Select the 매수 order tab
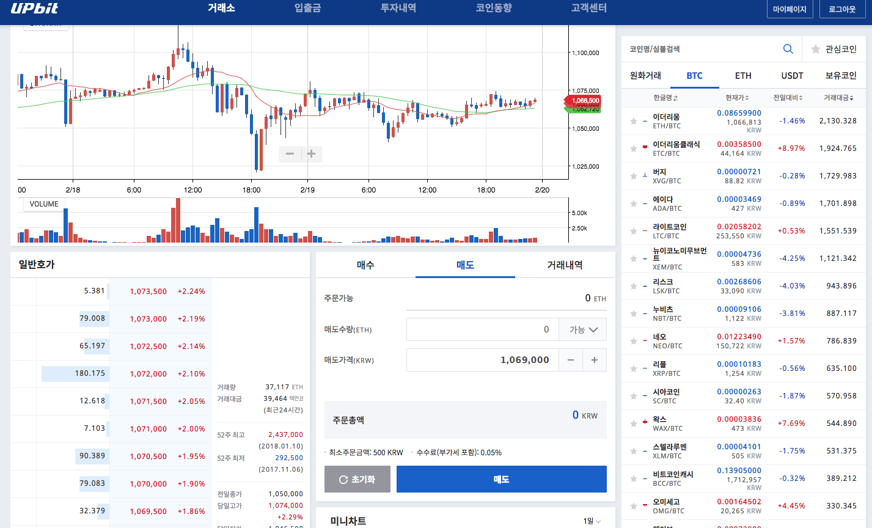This screenshot has width=872, height=528. 365,265
